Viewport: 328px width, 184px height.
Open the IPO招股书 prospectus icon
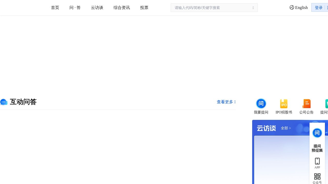pos(284,103)
